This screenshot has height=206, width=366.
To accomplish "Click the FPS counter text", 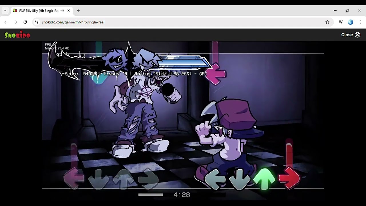I will coord(50,45).
